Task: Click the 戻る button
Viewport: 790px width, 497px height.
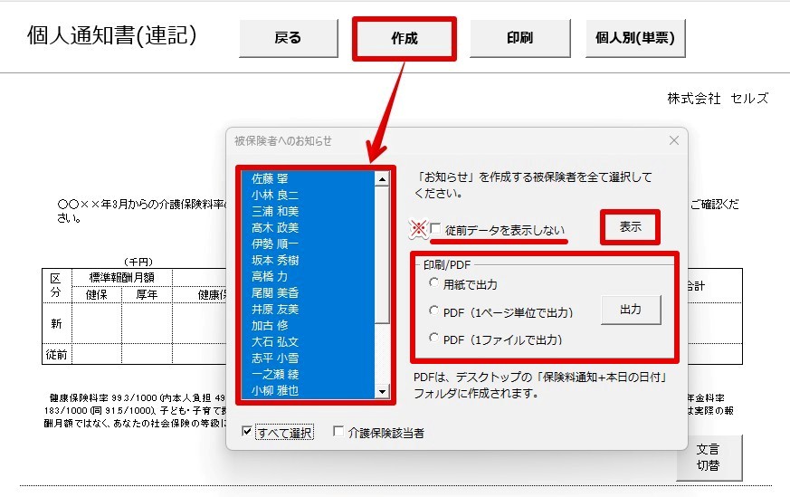Action: click(x=288, y=38)
